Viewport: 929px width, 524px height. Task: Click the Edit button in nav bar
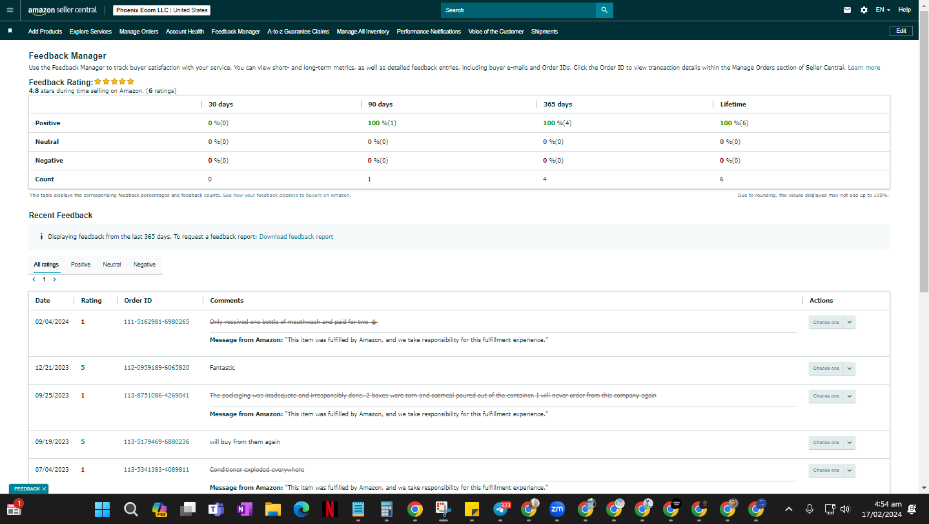pyautogui.click(x=901, y=31)
